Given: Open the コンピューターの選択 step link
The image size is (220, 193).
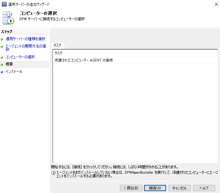Looking at the screenshot, I should click(20, 57).
